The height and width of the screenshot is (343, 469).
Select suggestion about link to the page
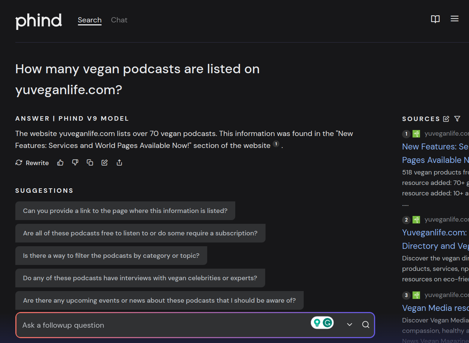(125, 211)
